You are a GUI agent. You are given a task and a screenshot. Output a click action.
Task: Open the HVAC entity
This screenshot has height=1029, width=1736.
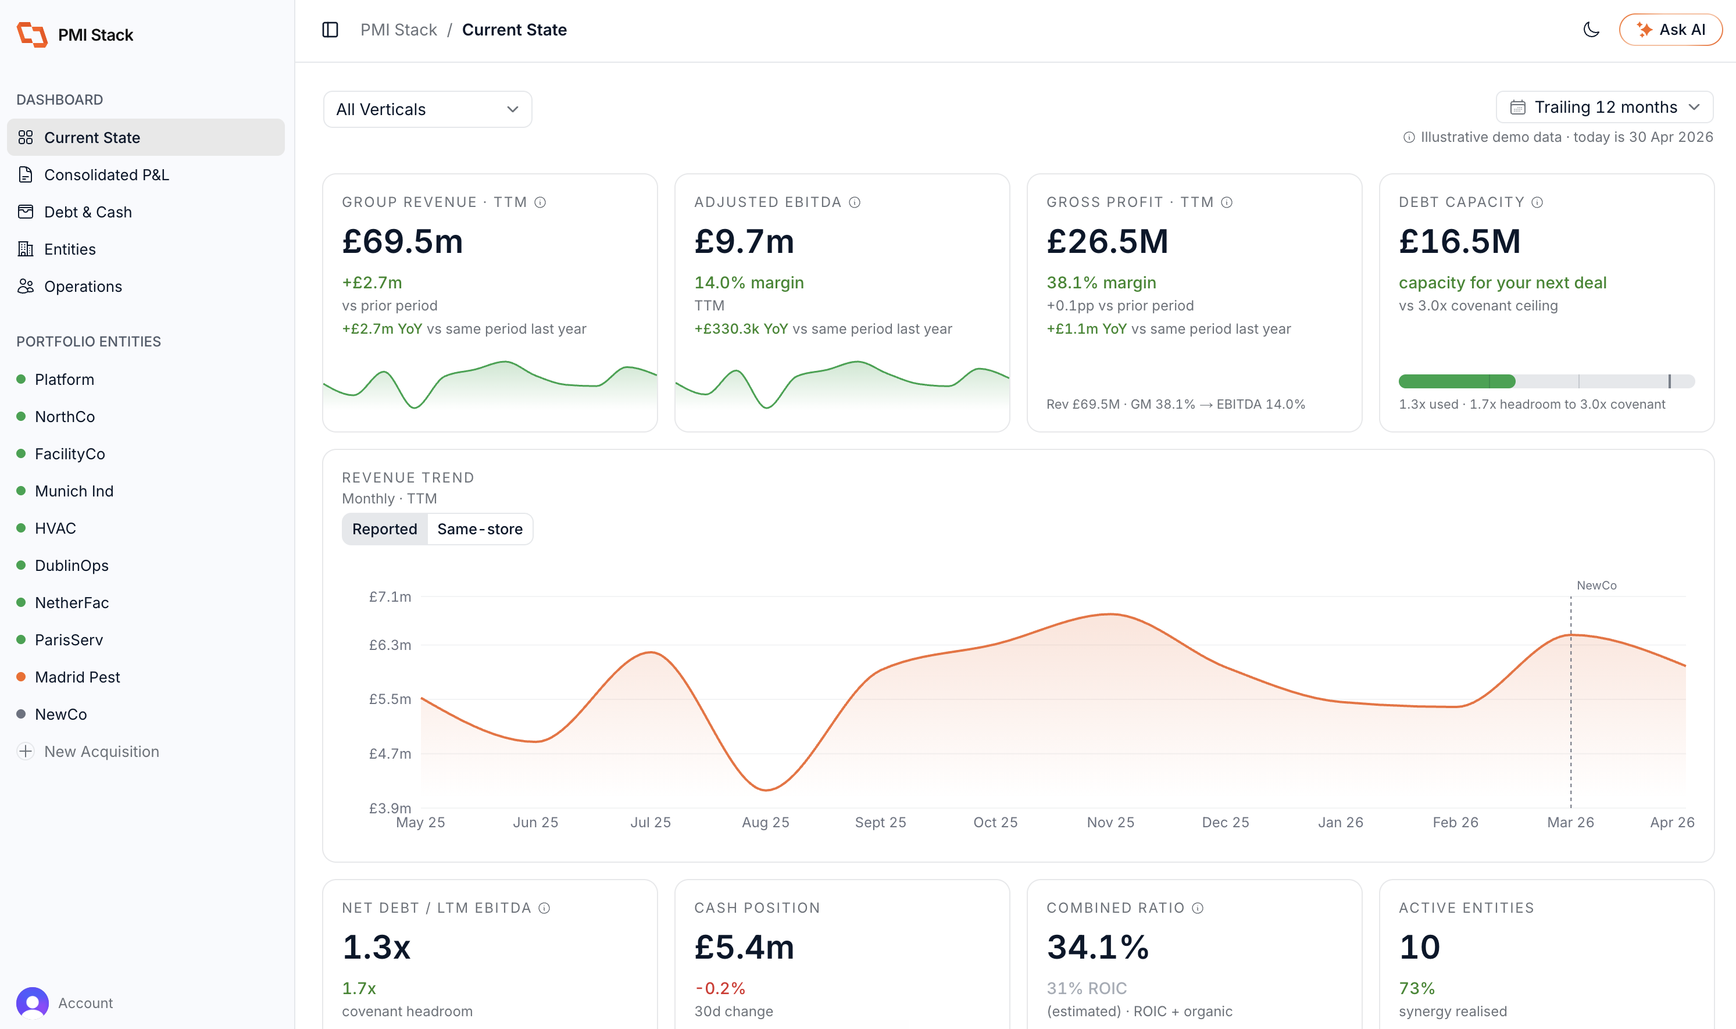point(145,528)
